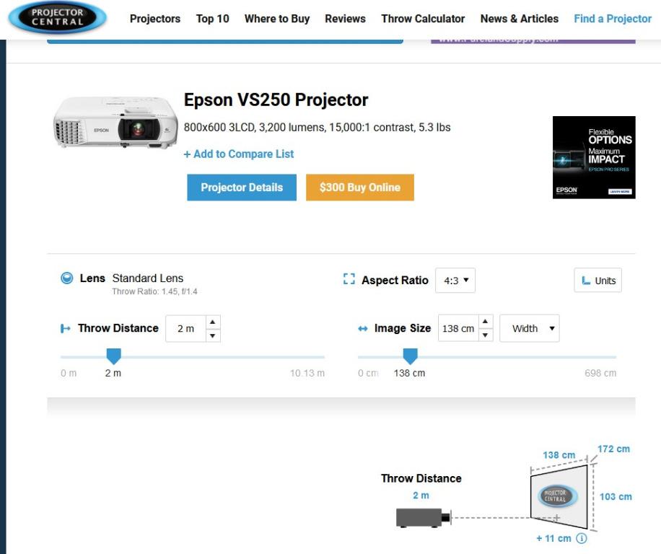Screen dimensions: 661x554
Task: Open the Aspect Ratio 4:3 dropdown
Action: pos(455,281)
